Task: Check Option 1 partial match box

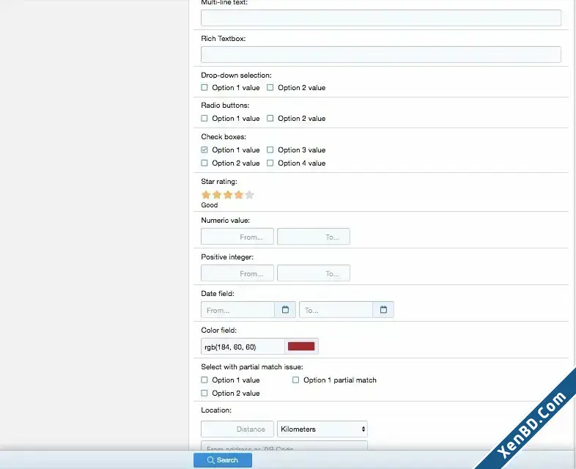Action: [x=296, y=380]
